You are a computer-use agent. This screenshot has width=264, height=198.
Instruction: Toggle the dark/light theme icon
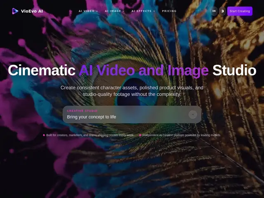[222, 11]
